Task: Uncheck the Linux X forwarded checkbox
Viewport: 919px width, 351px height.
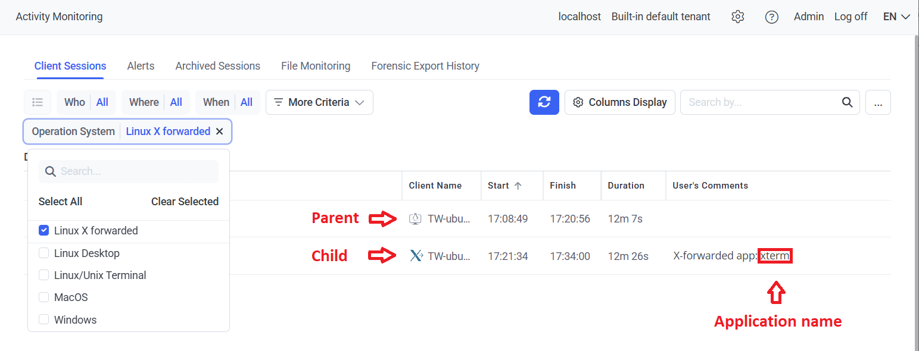Action: (x=43, y=231)
